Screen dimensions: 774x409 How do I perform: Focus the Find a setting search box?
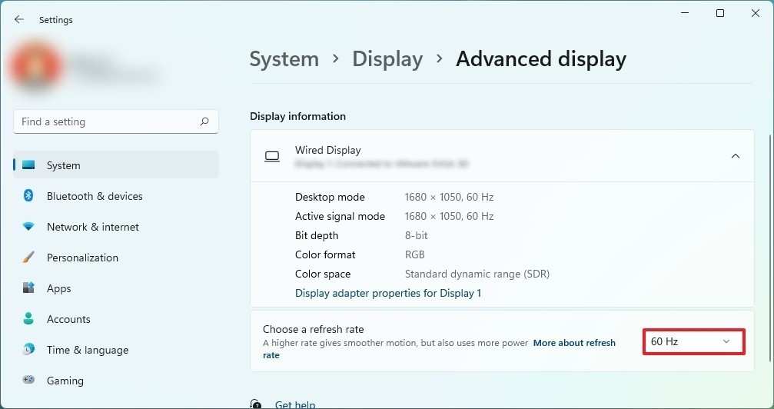coord(116,121)
